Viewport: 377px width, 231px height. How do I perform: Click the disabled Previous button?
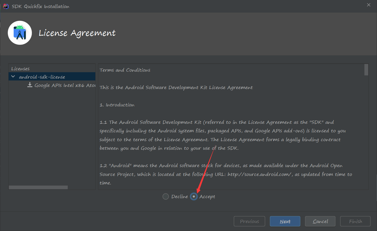[249, 221]
